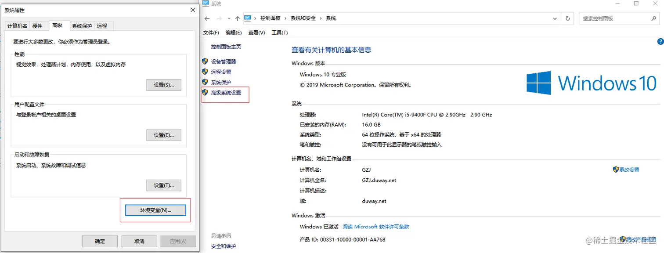Switch to the 系统保护 tab
The width and height of the screenshot is (664, 253).
(82, 26)
